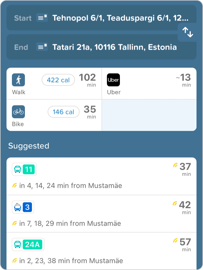Swap start and end locations
203x270 pixels.
point(188,32)
